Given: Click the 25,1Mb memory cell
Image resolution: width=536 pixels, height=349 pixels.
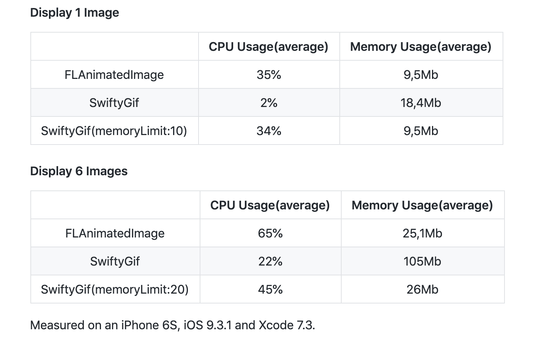Looking at the screenshot, I should [422, 233].
